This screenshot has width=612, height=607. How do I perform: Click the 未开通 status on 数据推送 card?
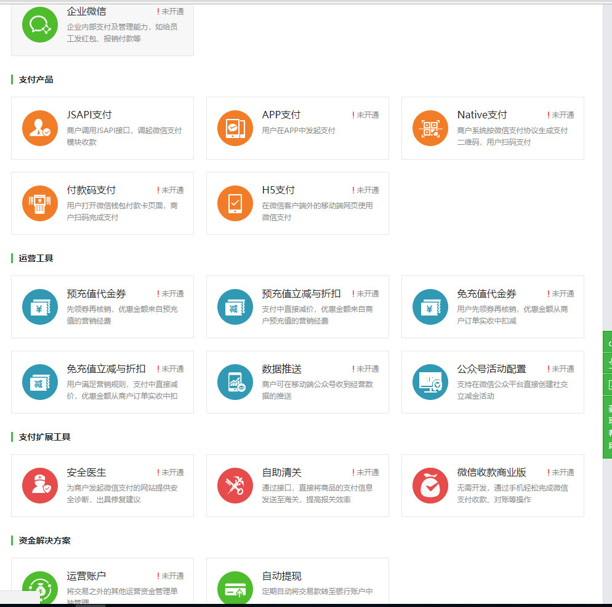point(366,369)
